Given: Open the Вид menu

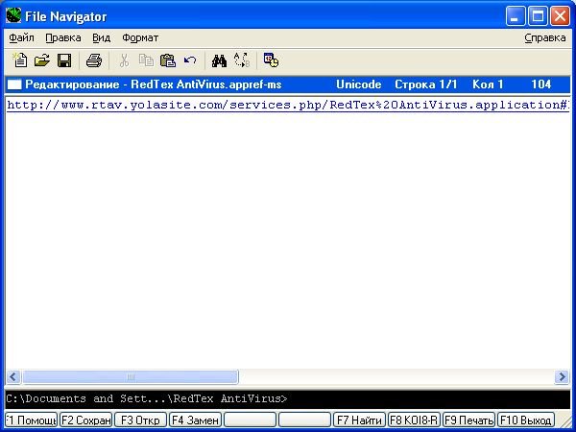Looking at the screenshot, I should (x=101, y=37).
